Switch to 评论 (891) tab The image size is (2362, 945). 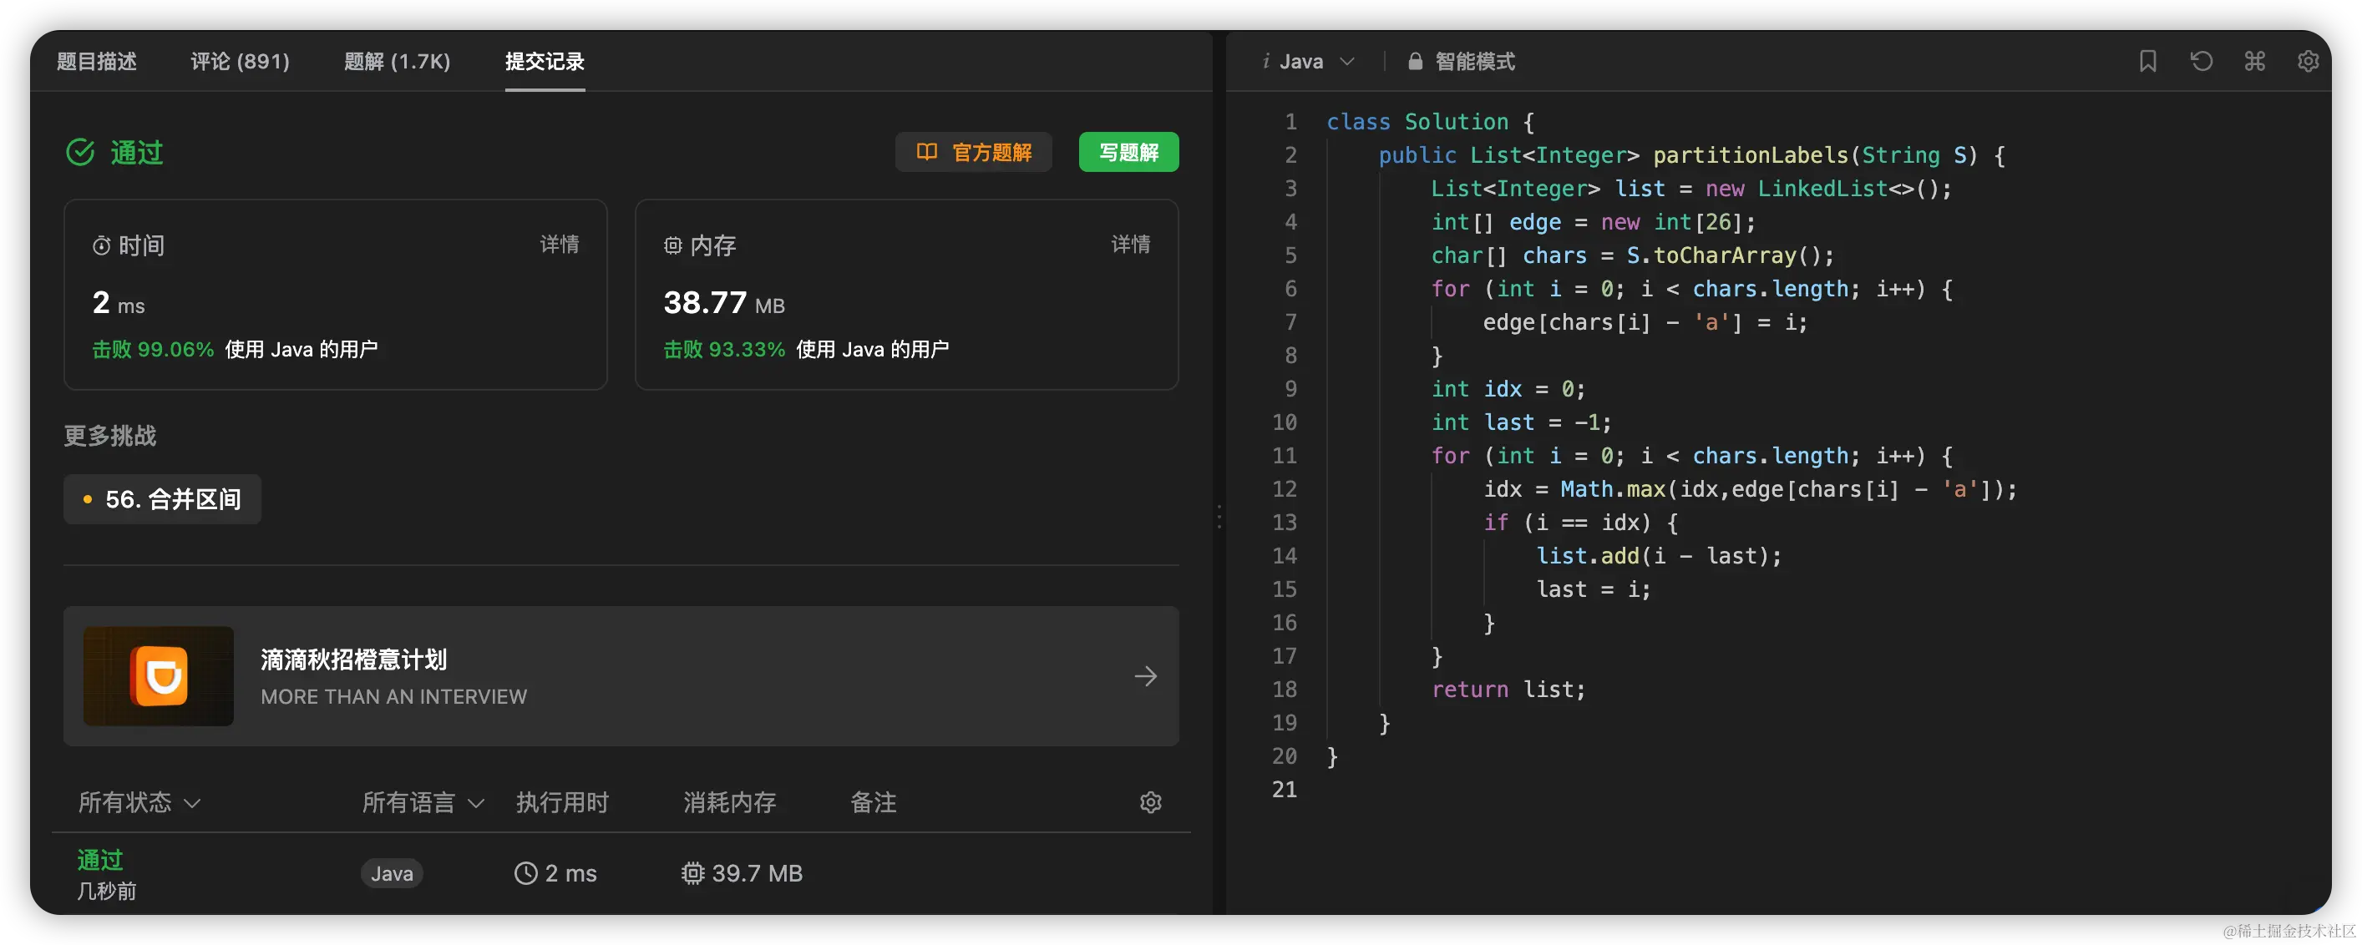241,62
